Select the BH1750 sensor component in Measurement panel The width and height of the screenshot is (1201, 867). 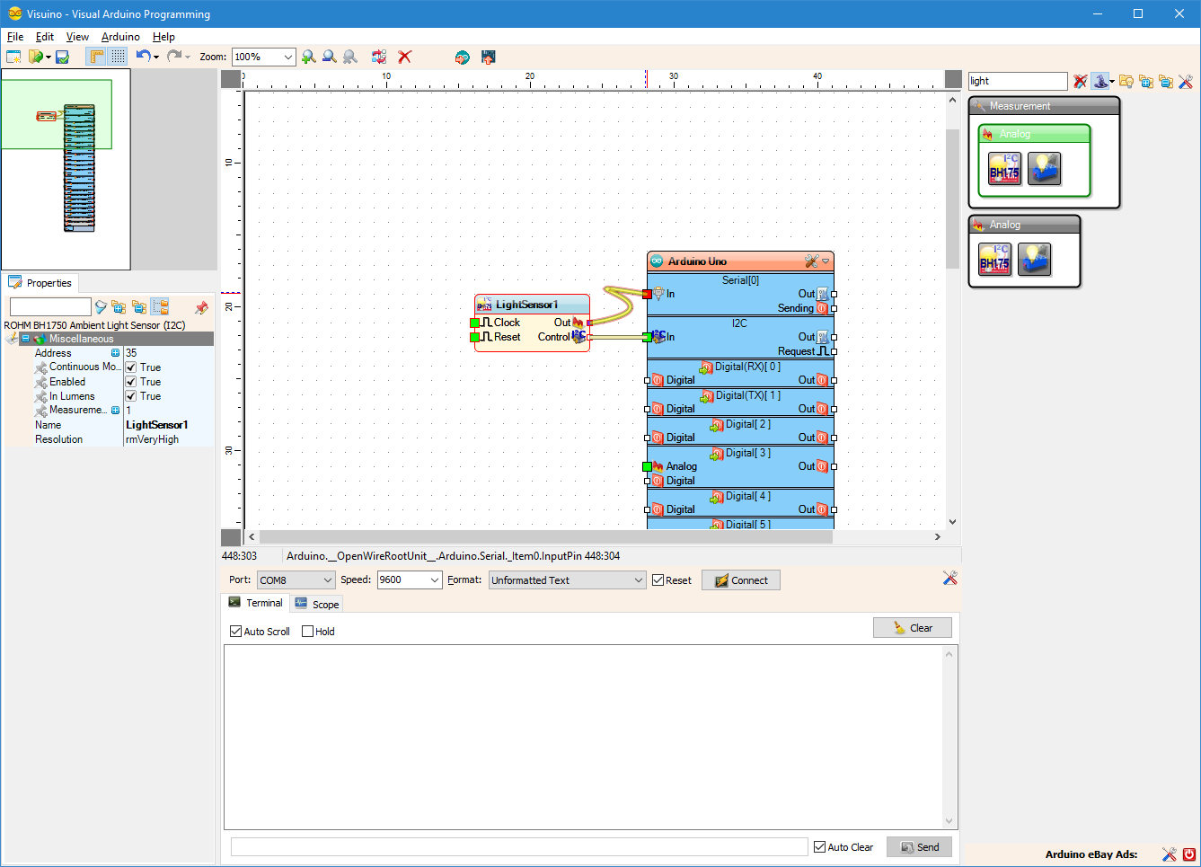click(1002, 169)
